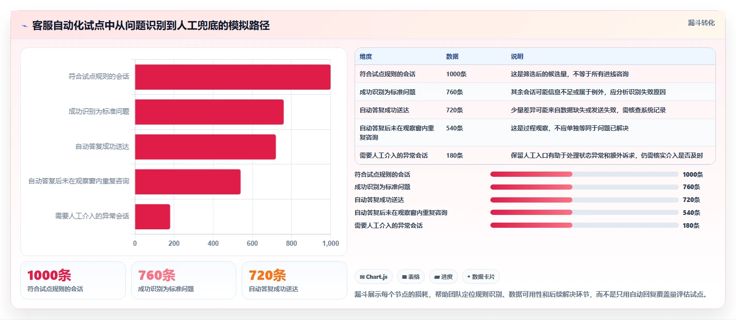The image size is (736, 320).
Task: Click the progress bar showing 760条
Action: pyautogui.click(x=584, y=187)
